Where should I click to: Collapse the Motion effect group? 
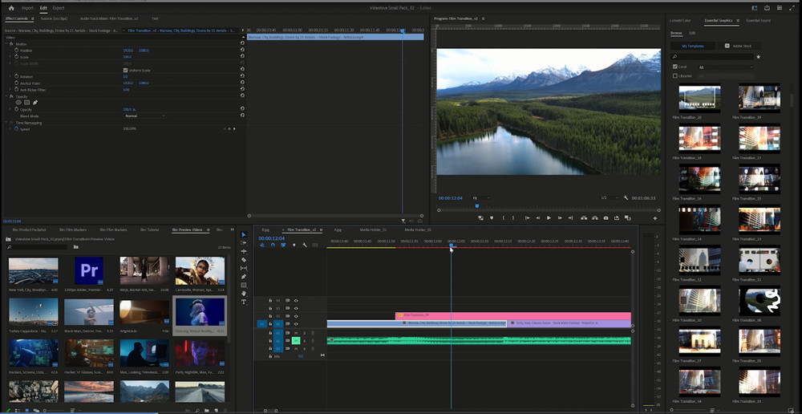pos(6,44)
